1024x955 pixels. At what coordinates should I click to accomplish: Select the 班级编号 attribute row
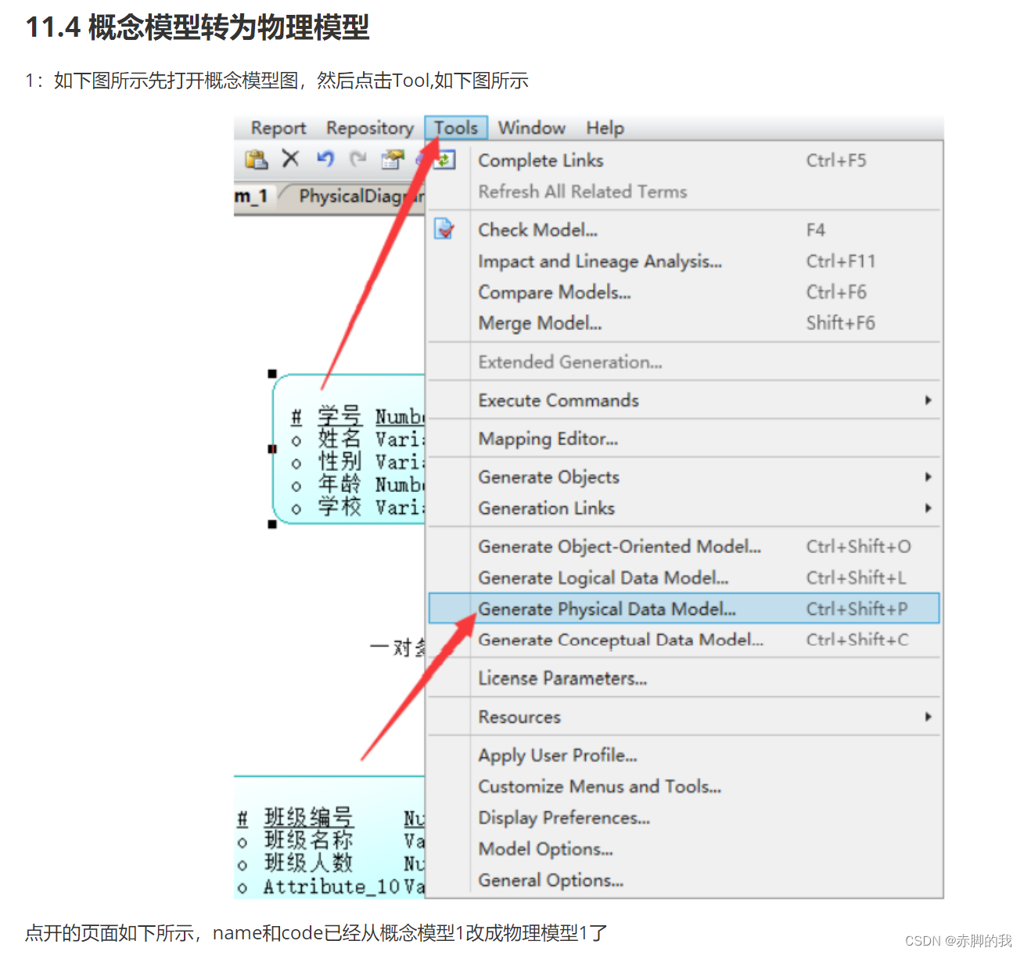330,818
